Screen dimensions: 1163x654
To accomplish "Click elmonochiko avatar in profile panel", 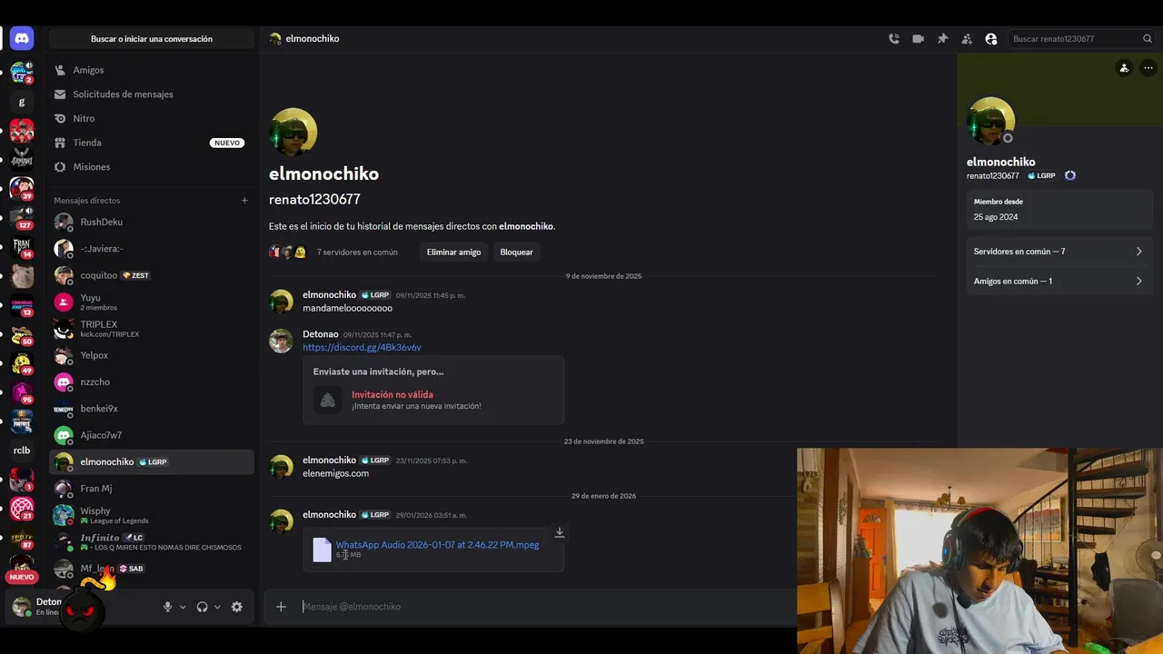I will [x=991, y=122].
